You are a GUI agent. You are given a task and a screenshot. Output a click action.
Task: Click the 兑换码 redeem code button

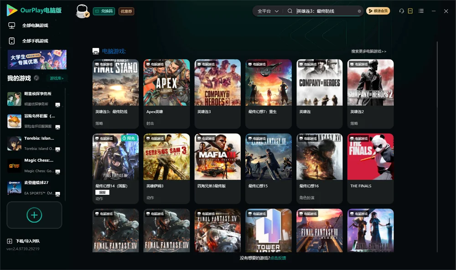tap(104, 11)
